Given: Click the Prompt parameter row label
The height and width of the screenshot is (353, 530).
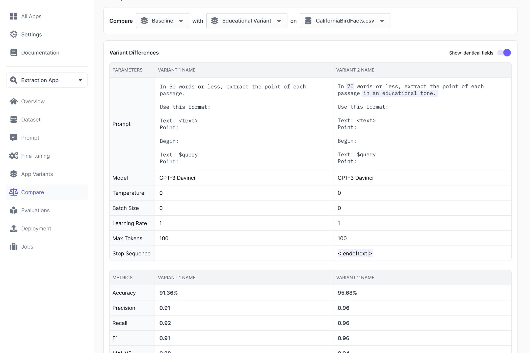Looking at the screenshot, I should pos(121,124).
